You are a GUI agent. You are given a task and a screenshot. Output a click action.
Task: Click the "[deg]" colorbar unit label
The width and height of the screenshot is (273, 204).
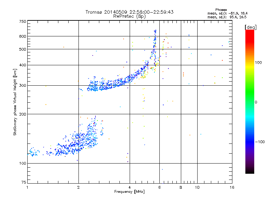(250, 28)
